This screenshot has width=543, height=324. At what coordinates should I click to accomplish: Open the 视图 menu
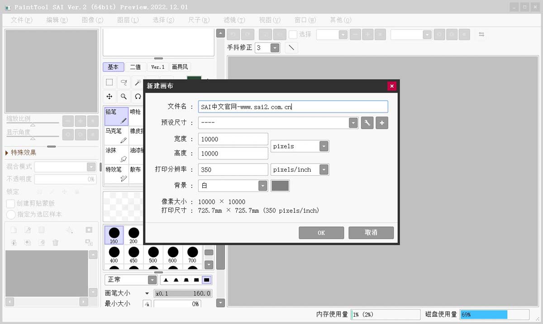(269, 20)
